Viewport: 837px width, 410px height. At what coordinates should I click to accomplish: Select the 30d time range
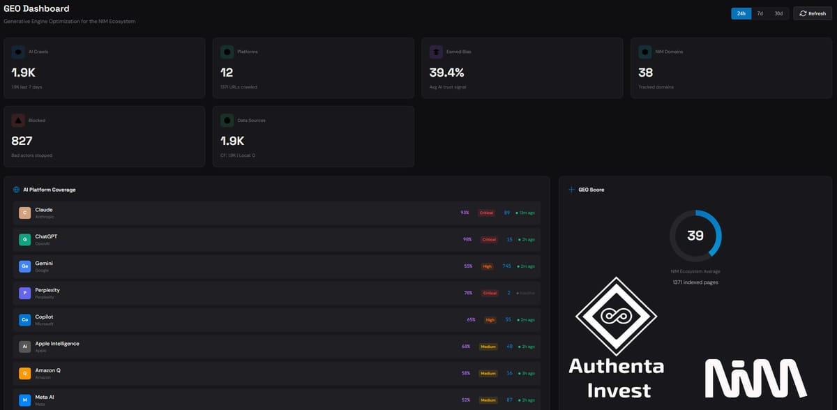click(778, 13)
